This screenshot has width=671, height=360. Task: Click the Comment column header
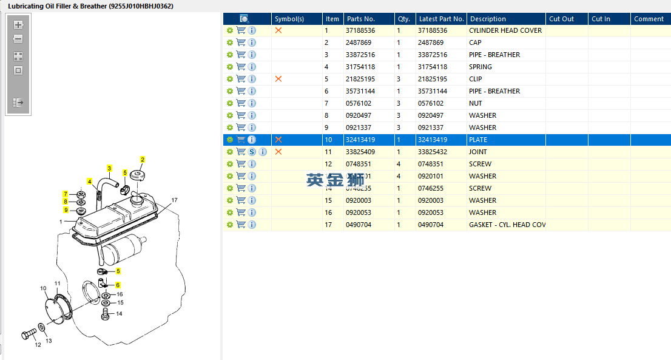(650, 19)
